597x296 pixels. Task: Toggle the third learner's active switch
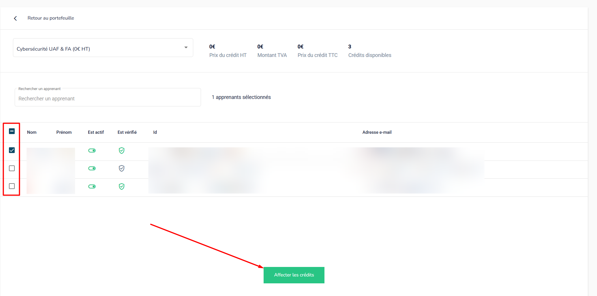pyautogui.click(x=92, y=186)
